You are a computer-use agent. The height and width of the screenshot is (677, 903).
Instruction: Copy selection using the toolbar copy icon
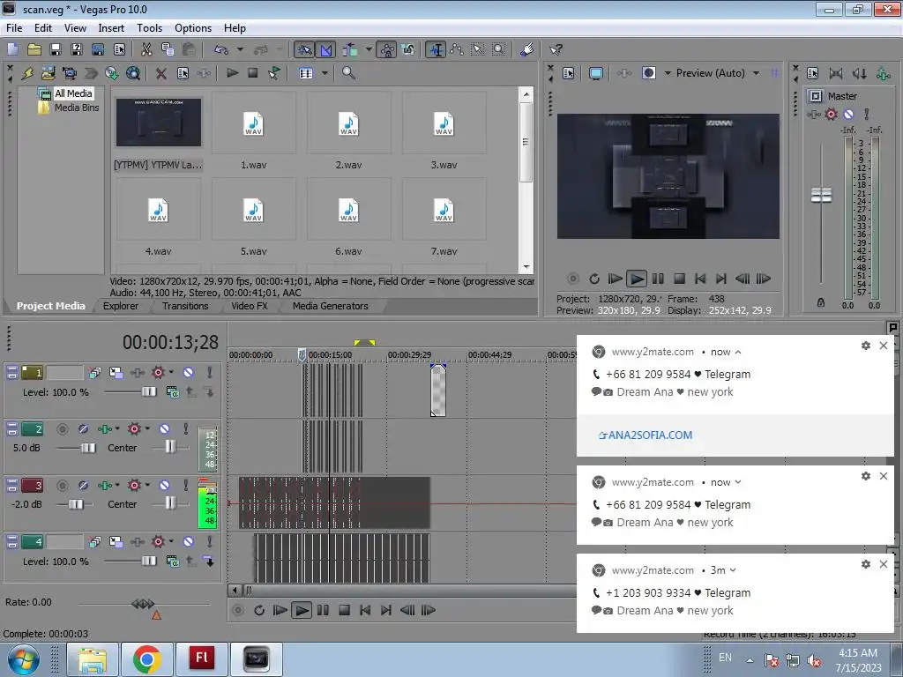(x=168, y=49)
